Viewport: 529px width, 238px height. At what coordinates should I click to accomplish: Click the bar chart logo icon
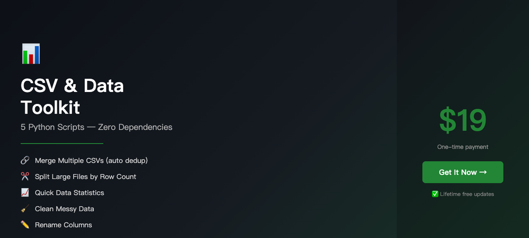coord(31,54)
